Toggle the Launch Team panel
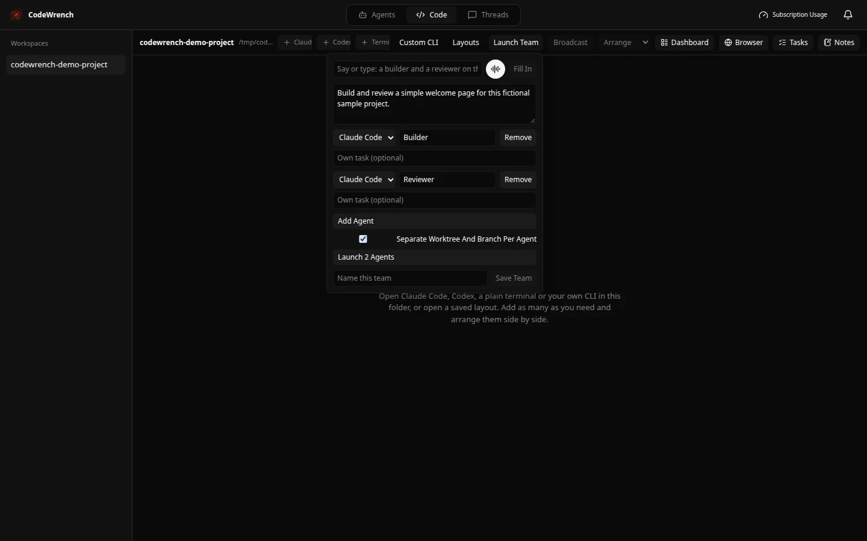The width and height of the screenshot is (867, 541). click(x=516, y=43)
